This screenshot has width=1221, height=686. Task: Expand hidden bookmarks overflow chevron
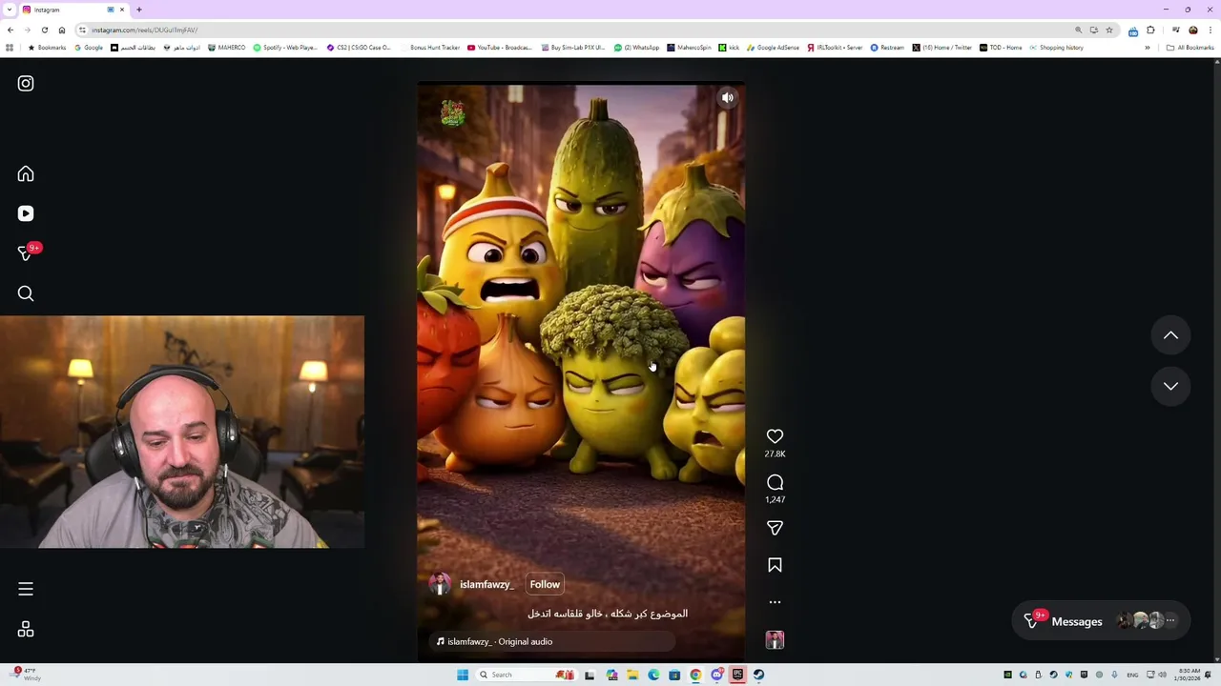1148,48
